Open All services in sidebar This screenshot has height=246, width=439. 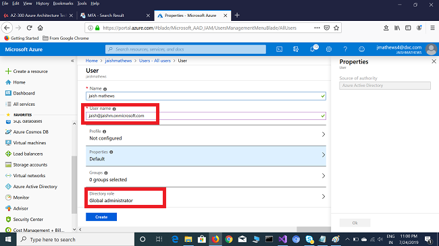pos(20,104)
